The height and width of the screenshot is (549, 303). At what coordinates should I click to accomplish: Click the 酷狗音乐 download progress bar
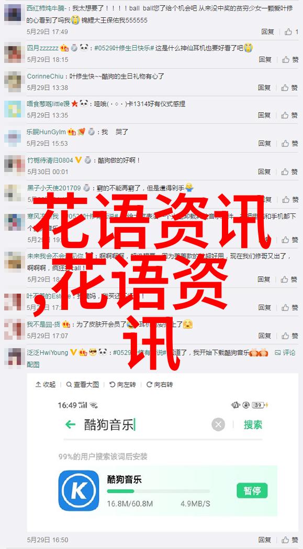pyautogui.click(x=159, y=491)
